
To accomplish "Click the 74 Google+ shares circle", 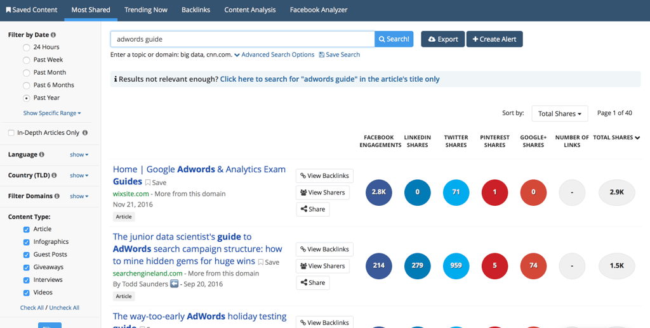I will [533, 266].
